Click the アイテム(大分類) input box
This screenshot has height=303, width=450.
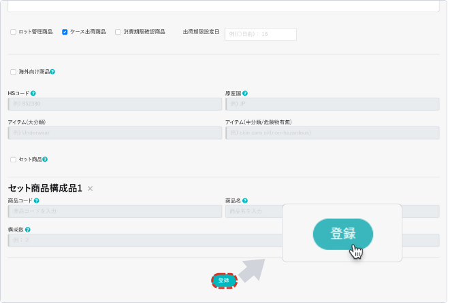(x=115, y=132)
